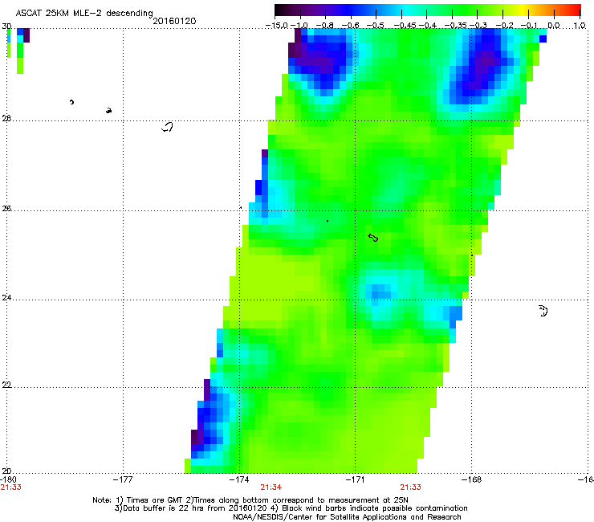Click the date label 20160120 near the title

[174, 21]
